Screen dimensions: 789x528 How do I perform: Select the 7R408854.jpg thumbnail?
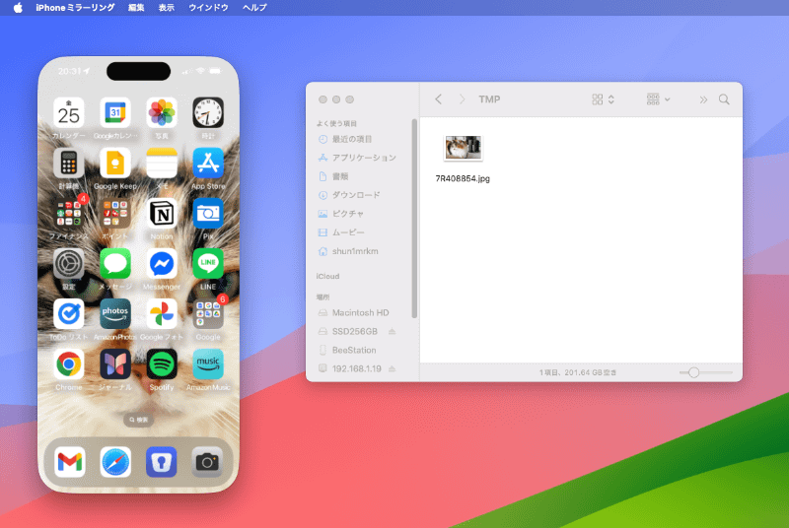click(x=463, y=148)
